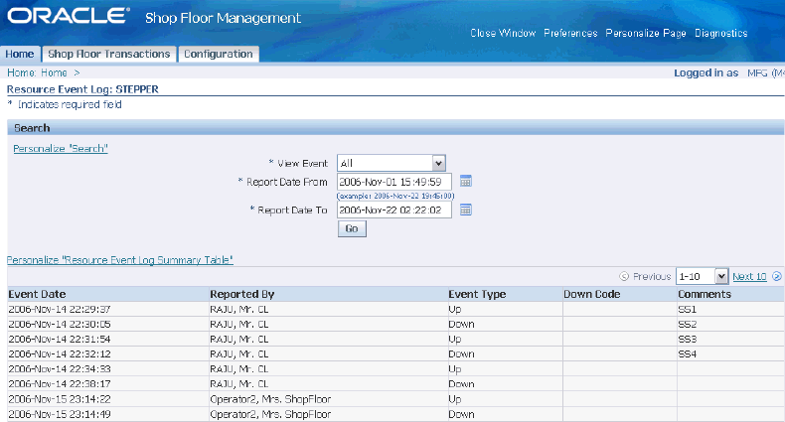Select event date 2006-Nov-14 22:30:05
This screenshot has height=422, width=785.
click(60, 324)
